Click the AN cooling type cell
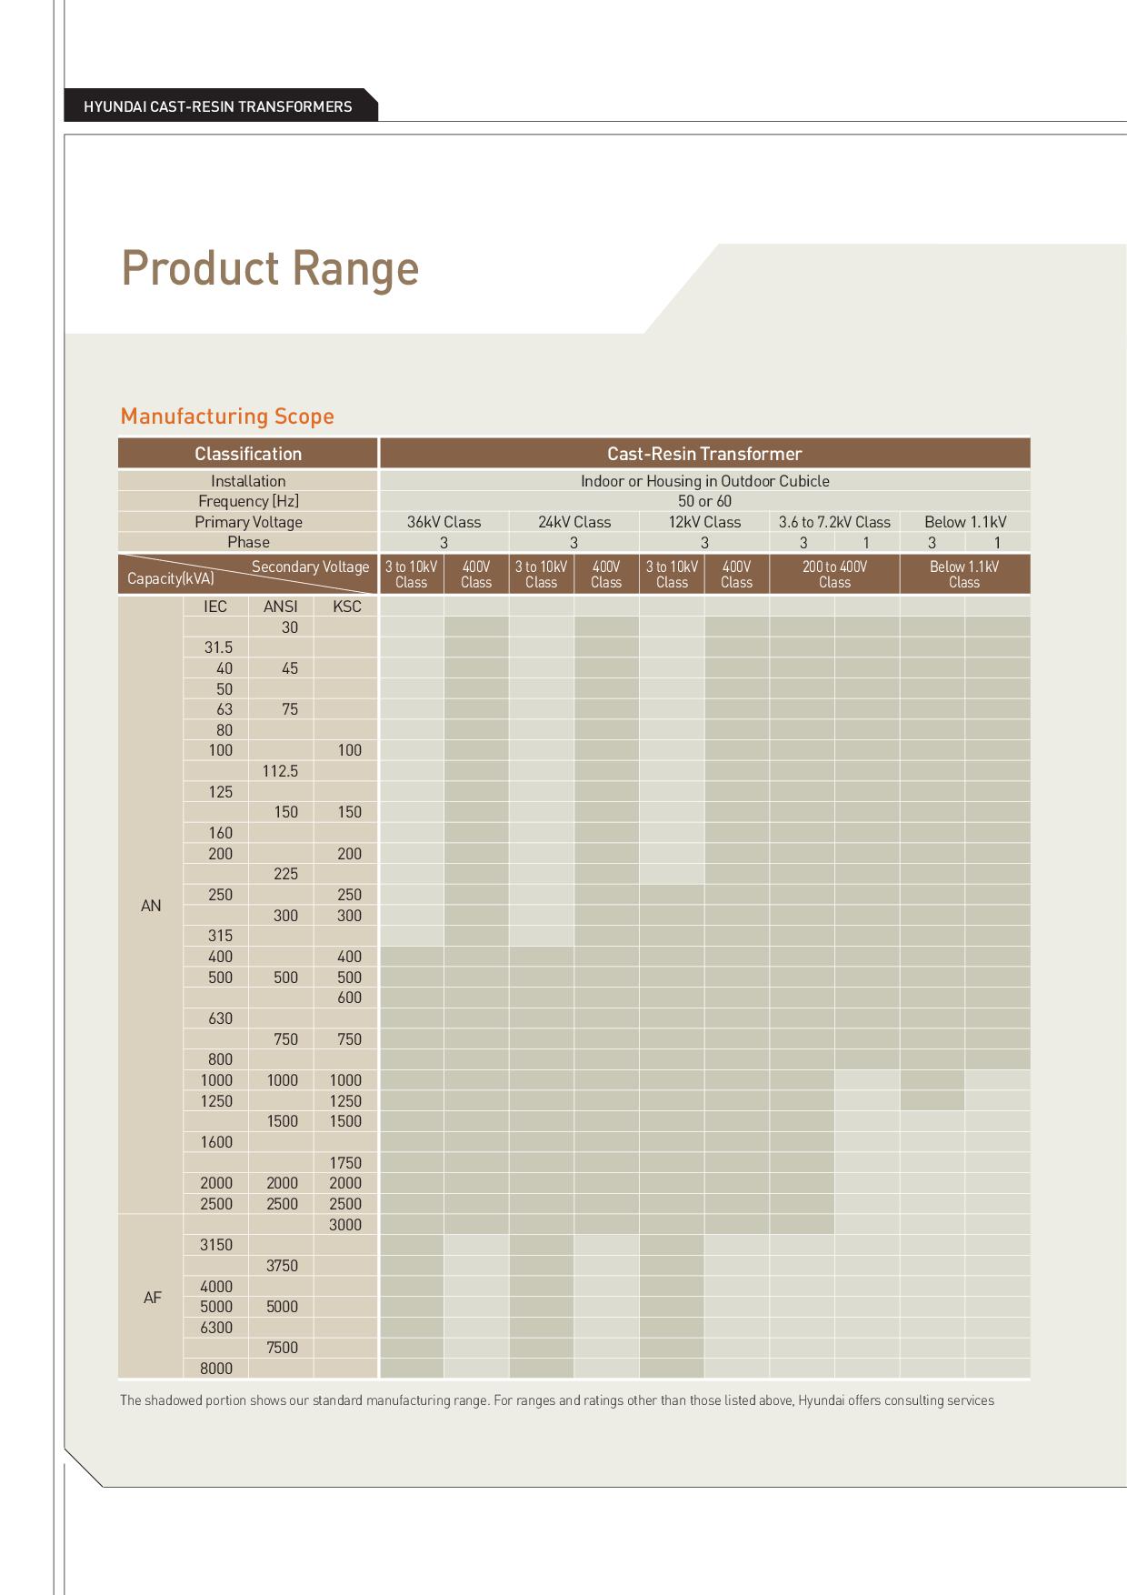 tap(151, 906)
